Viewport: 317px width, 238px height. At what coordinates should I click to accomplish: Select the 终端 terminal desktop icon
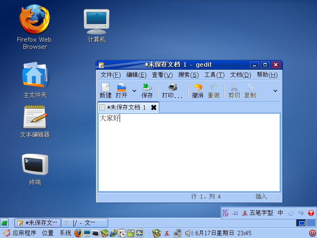[35, 170]
